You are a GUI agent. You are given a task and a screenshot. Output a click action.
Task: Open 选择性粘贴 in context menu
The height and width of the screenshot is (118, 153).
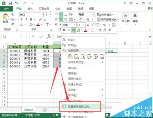[x=83, y=62]
